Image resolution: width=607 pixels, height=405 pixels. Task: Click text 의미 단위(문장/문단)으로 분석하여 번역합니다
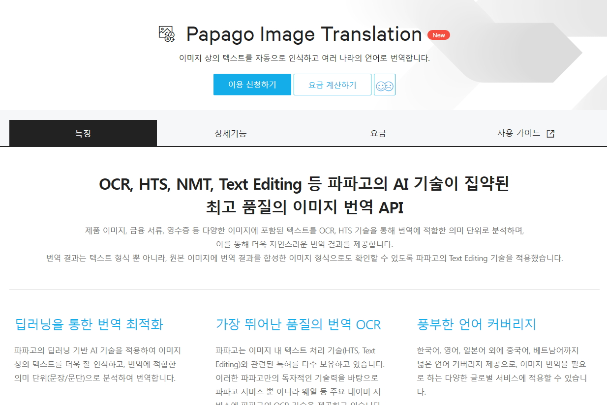point(95,378)
